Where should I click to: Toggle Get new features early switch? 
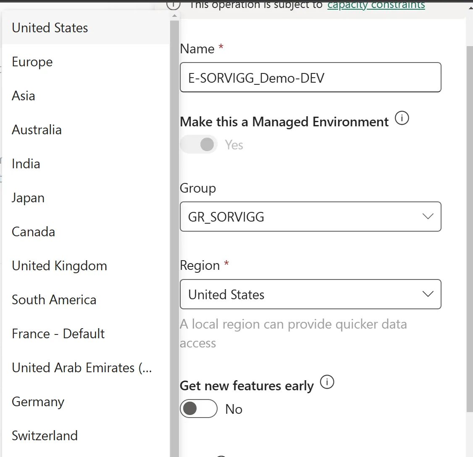click(199, 409)
